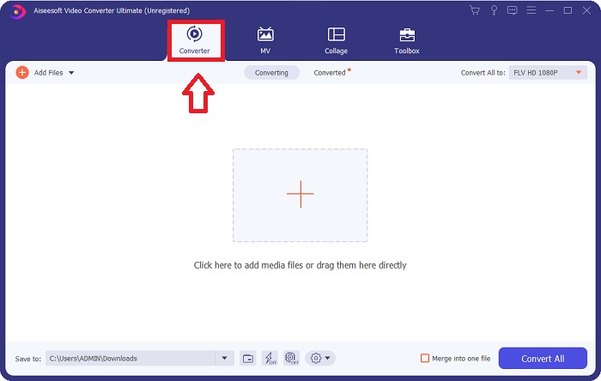Viewport: 601px width, 381px height.
Task: Open the gear settings icon
Action: click(315, 359)
